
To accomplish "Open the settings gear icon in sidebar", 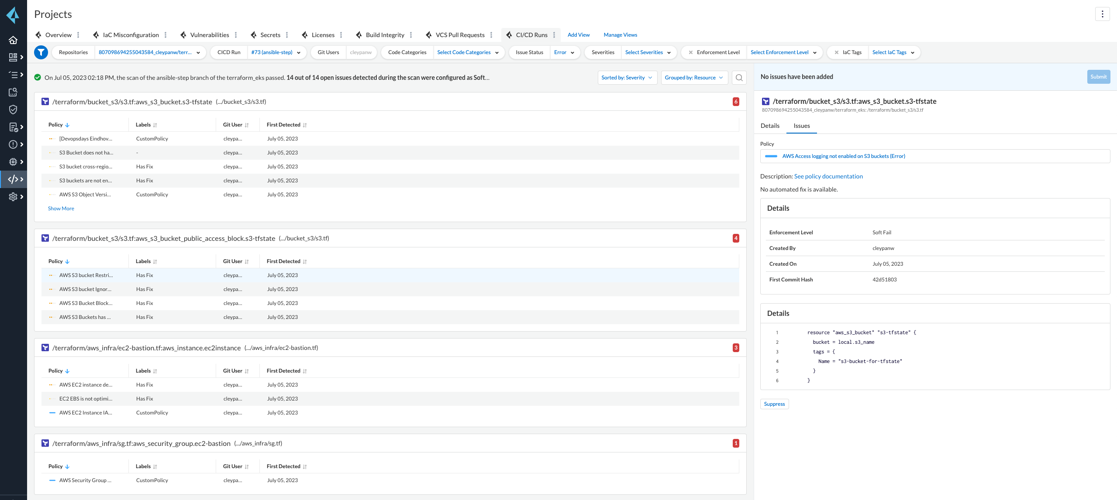I will 13,197.
